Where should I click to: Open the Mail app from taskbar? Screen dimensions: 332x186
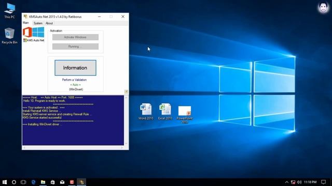coord(62,182)
